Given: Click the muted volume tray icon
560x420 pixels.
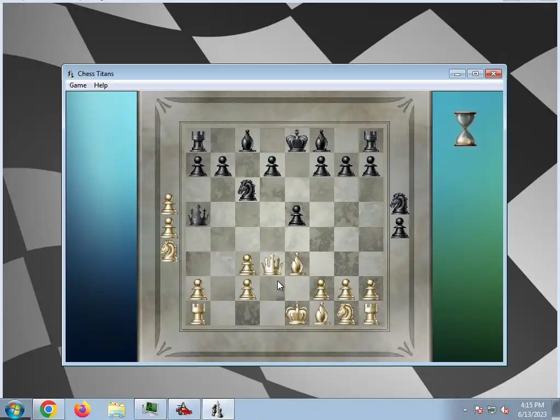Looking at the screenshot, I should click(505, 410).
